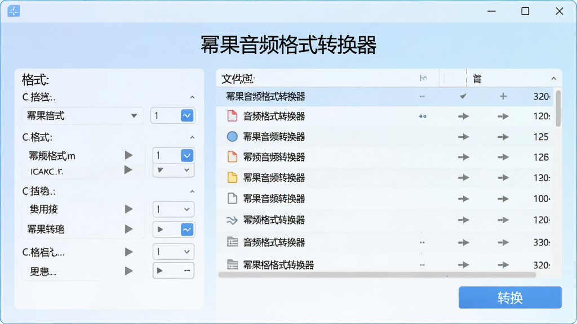Click play arrow next to C.格宿

(x=128, y=252)
